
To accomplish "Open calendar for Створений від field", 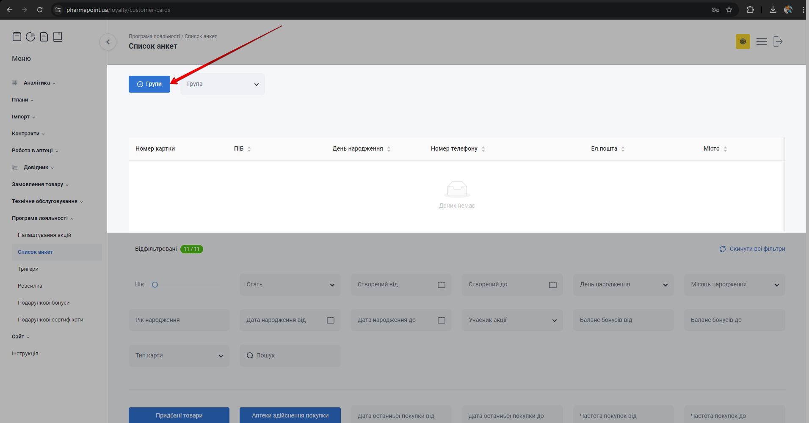I will (441, 285).
